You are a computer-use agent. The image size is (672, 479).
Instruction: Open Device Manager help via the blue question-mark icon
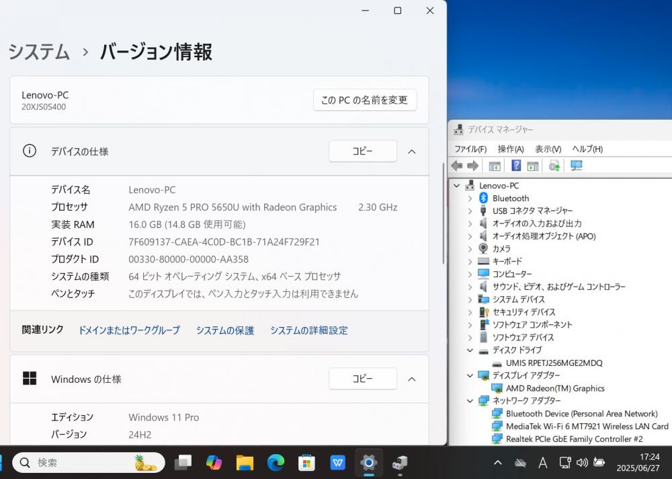click(x=516, y=165)
